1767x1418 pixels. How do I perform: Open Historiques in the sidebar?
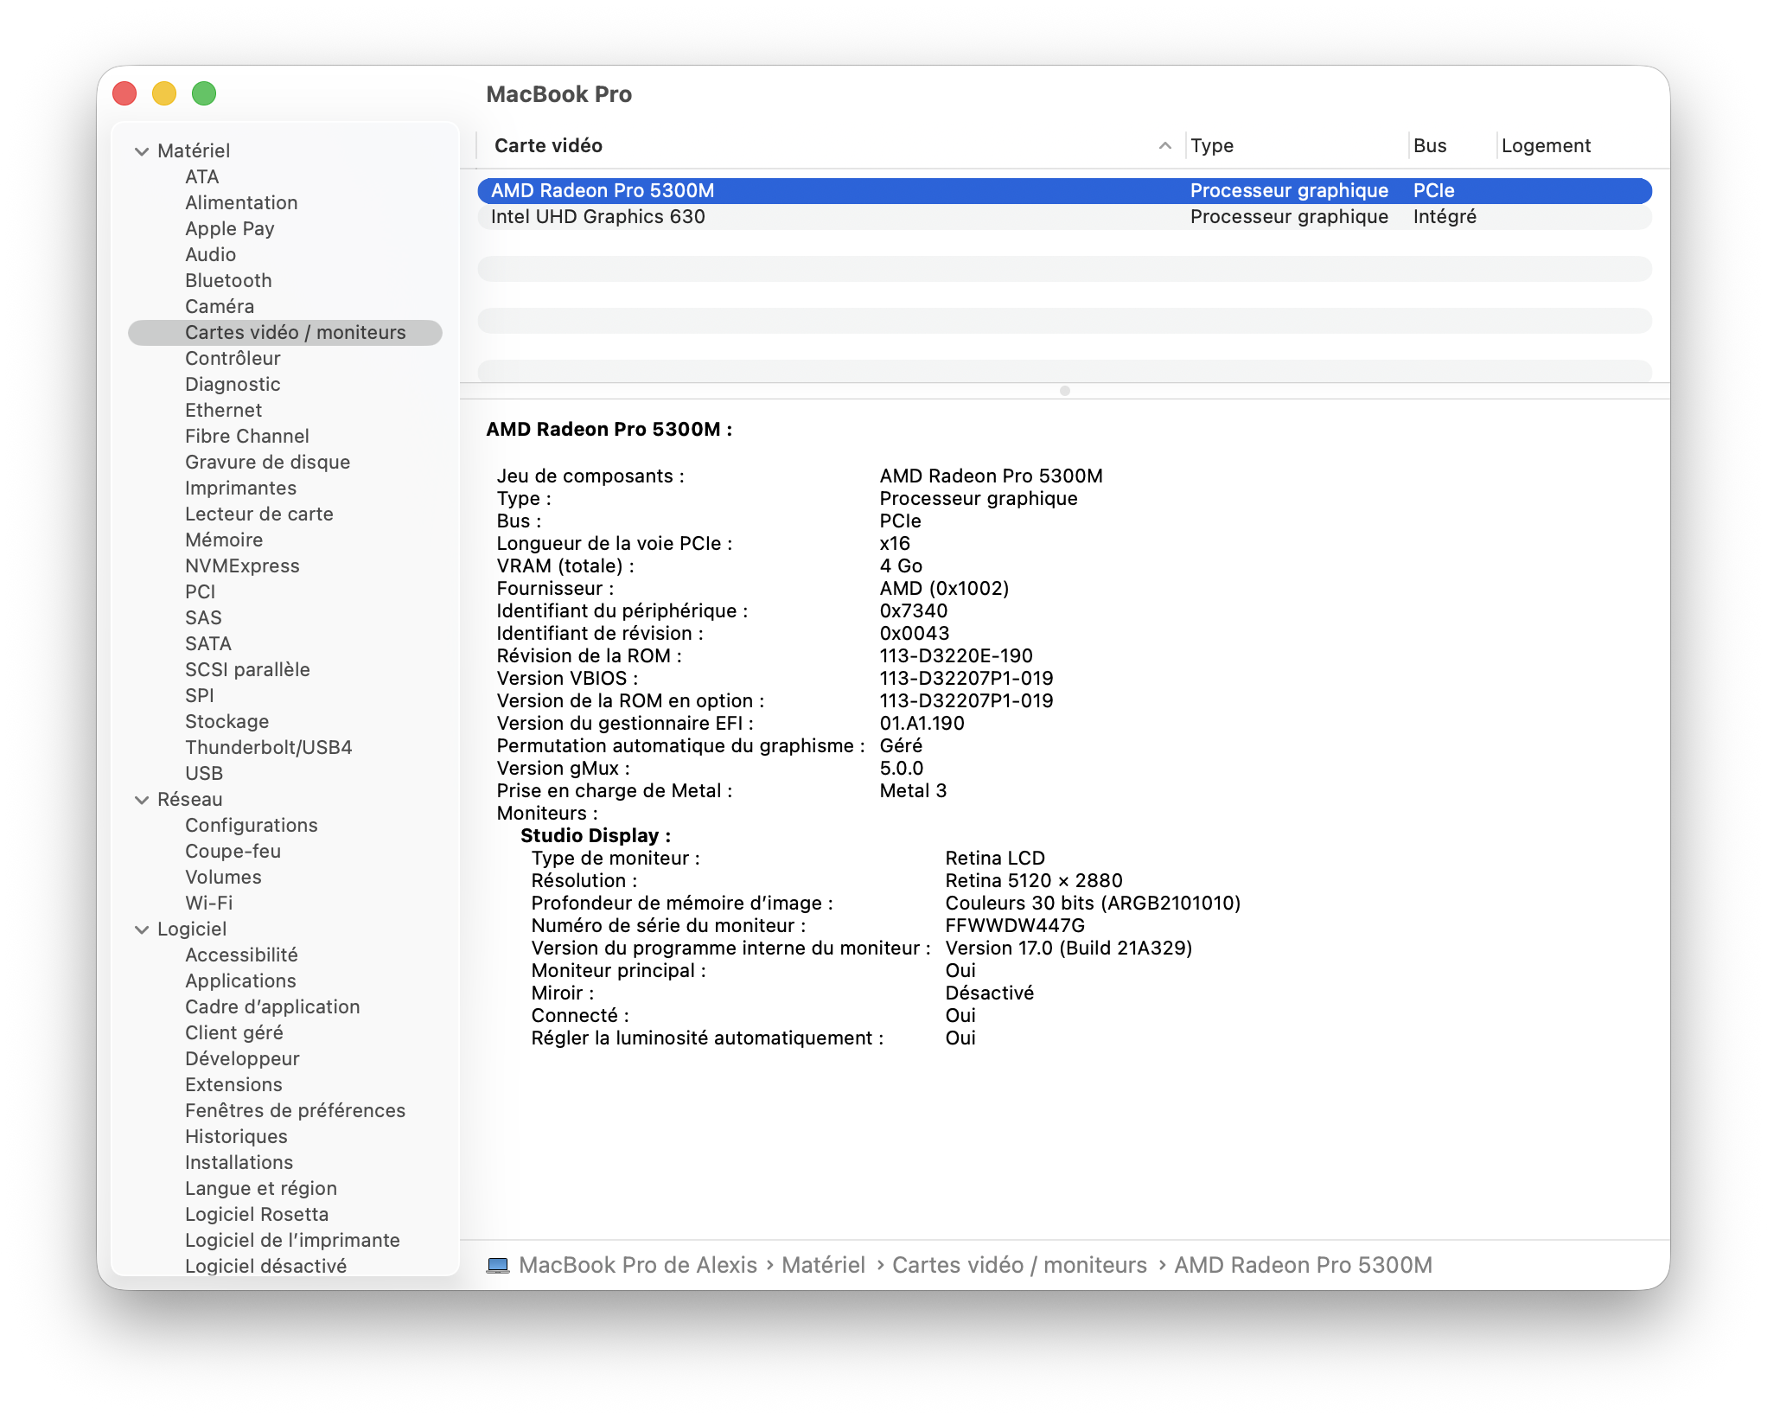tap(236, 1136)
